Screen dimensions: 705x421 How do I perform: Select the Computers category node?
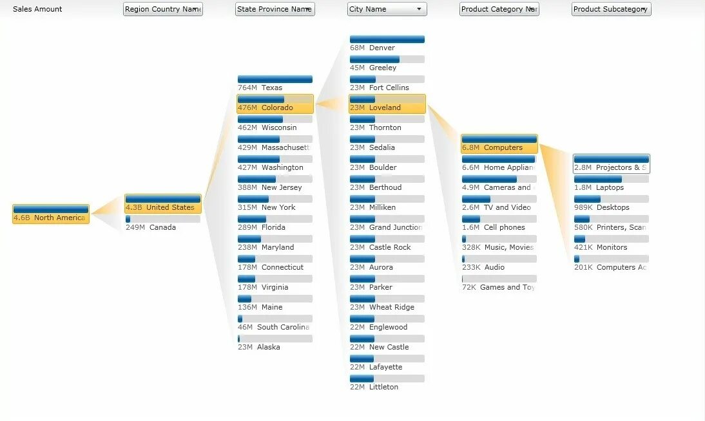[499, 144]
